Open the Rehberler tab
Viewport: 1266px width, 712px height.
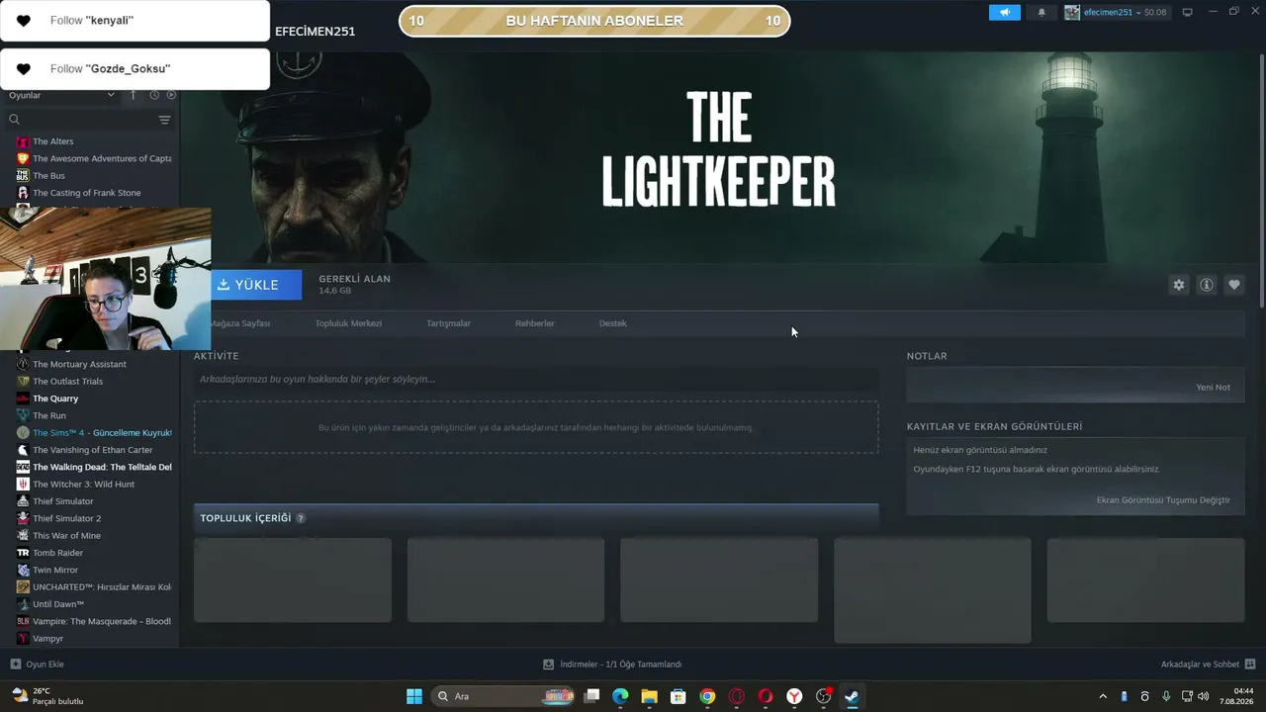click(x=535, y=323)
